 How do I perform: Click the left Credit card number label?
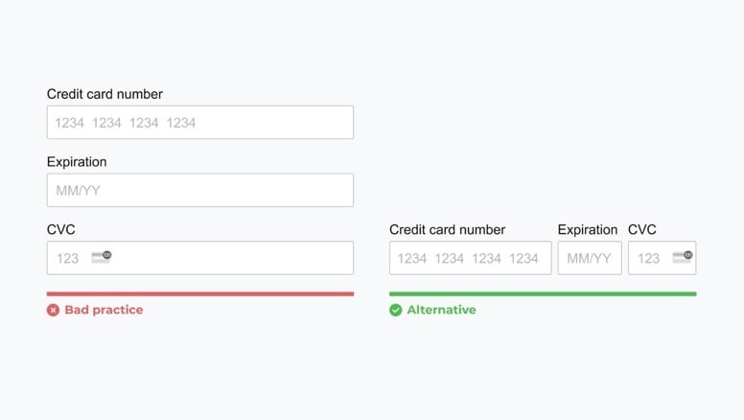click(x=105, y=94)
